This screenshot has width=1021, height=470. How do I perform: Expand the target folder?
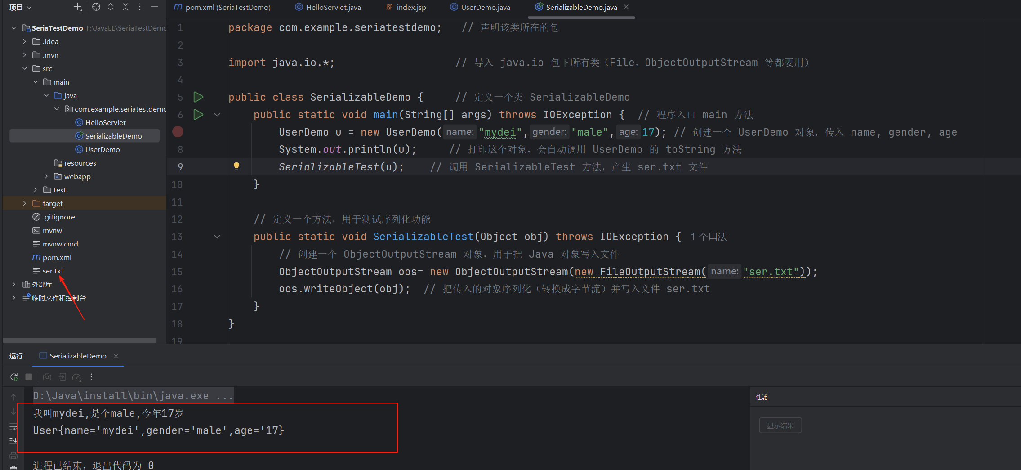[25, 203]
